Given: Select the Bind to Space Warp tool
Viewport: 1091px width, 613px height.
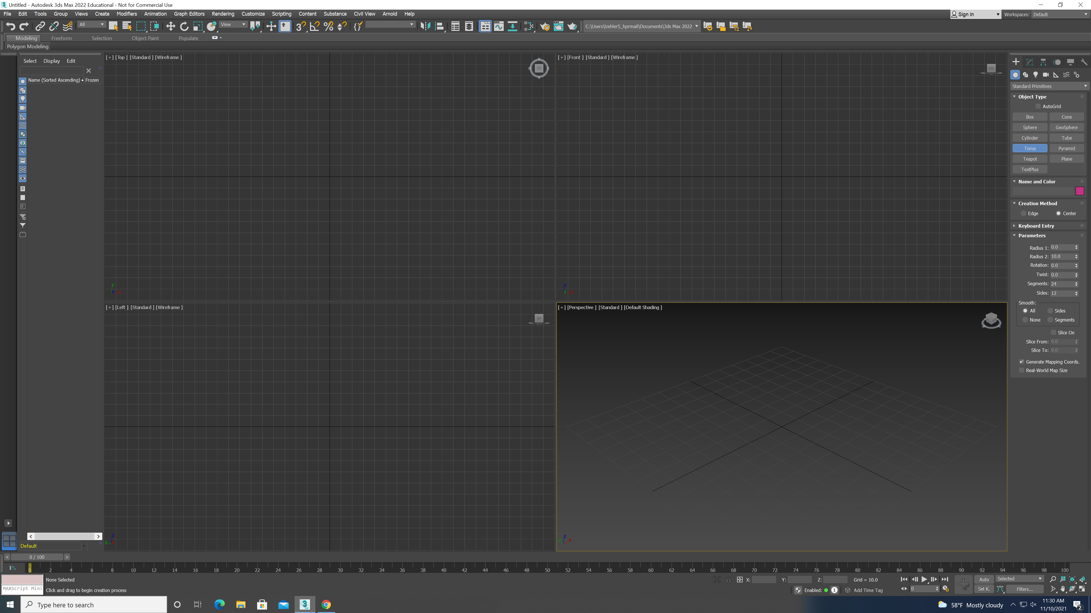Looking at the screenshot, I should (x=67, y=26).
